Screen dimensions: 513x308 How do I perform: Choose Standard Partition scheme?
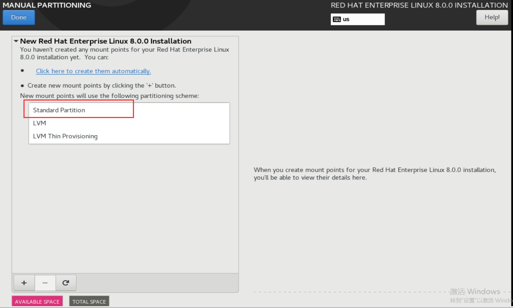pyautogui.click(x=129, y=110)
